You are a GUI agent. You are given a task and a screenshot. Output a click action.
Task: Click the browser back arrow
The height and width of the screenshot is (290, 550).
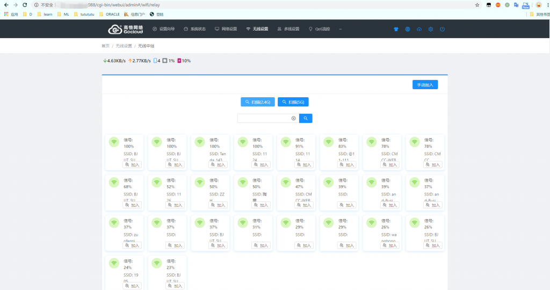coord(6,5)
